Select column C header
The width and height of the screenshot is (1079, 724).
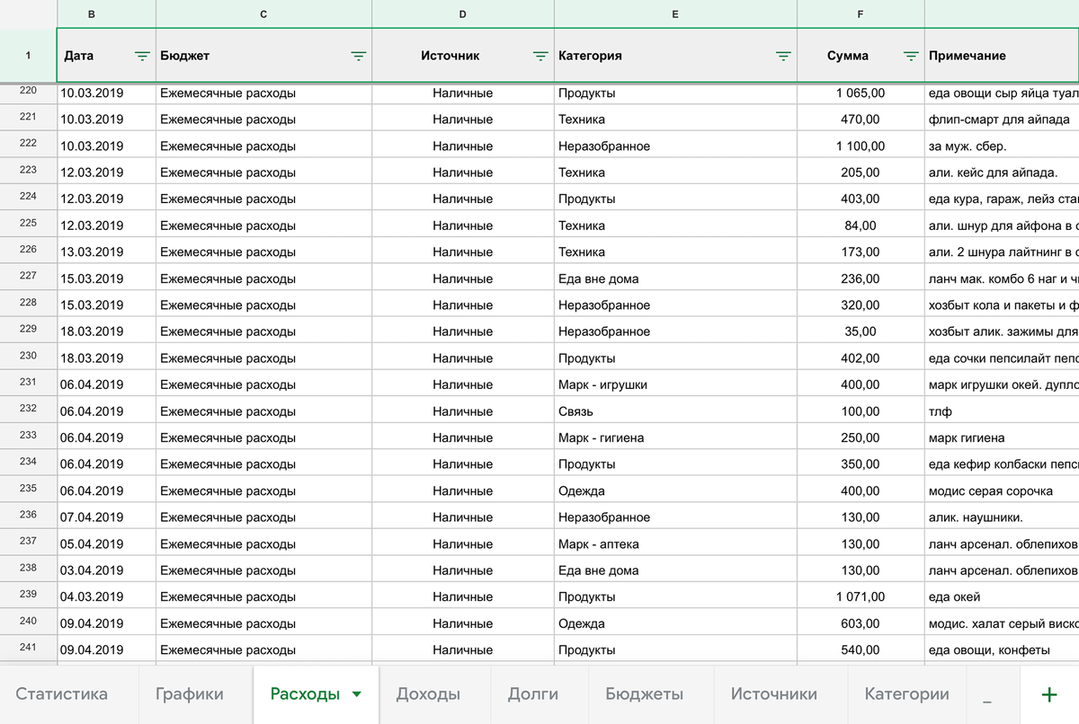pyautogui.click(x=263, y=13)
